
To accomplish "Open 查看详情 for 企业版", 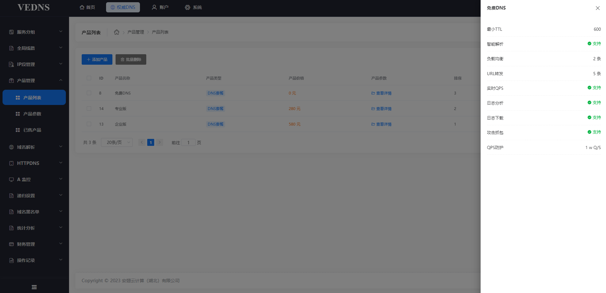I will (382, 124).
